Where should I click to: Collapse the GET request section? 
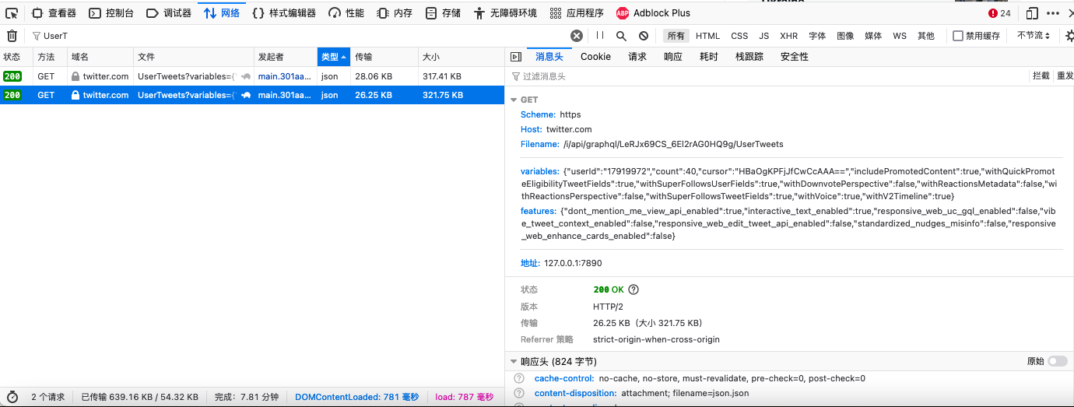click(514, 100)
